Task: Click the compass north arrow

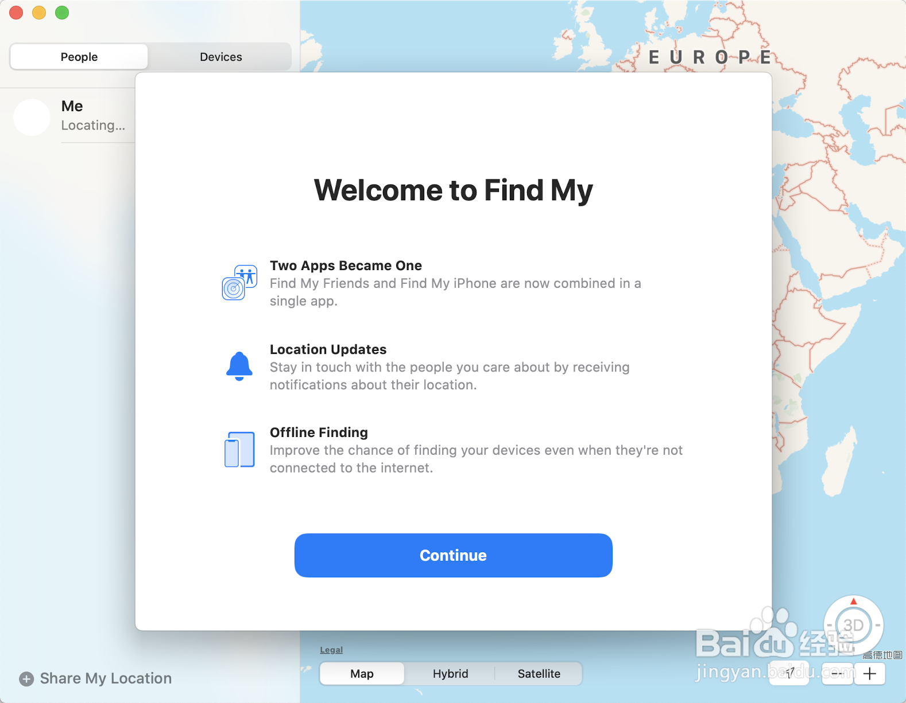Action: click(853, 601)
